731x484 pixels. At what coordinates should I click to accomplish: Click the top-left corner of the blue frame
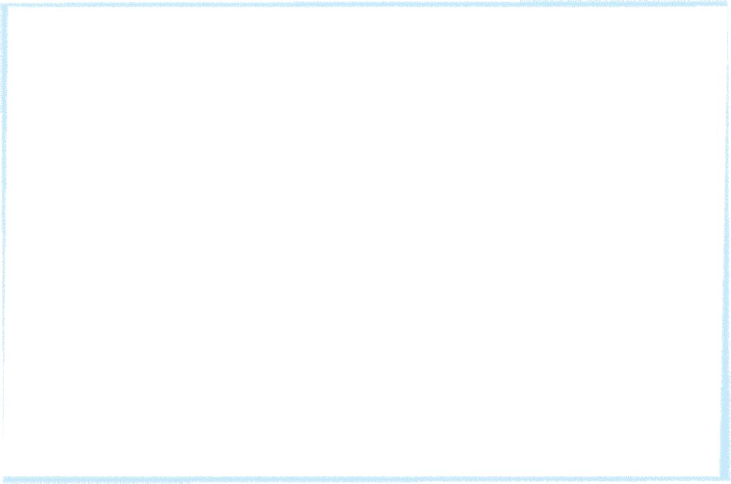pyautogui.click(x=4, y=5)
